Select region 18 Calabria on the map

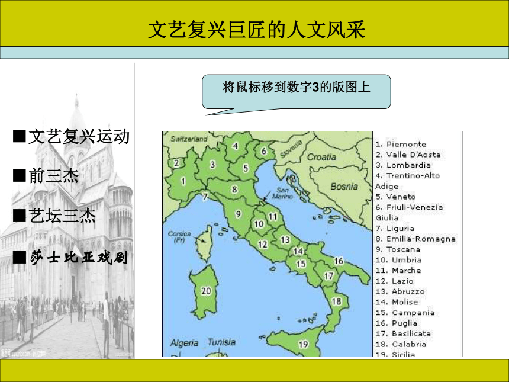click(x=336, y=301)
